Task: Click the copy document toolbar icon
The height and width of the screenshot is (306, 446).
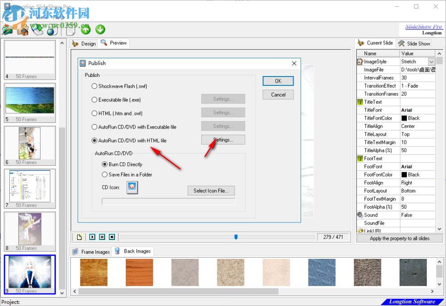Action: pyautogui.click(x=70, y=30)
